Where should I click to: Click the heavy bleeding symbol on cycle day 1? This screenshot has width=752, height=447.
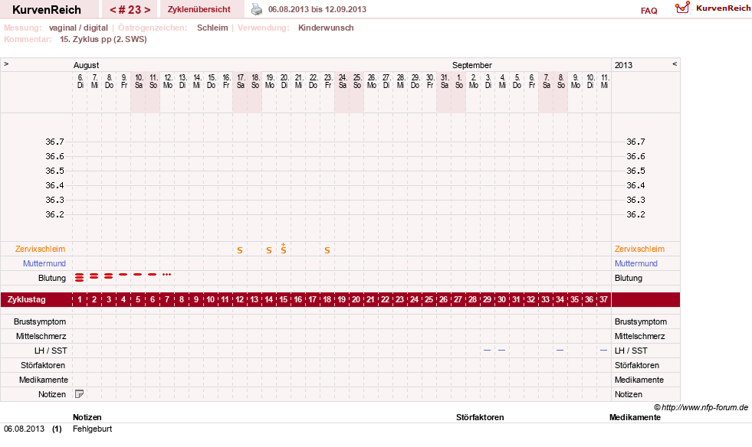coord(80,277)
